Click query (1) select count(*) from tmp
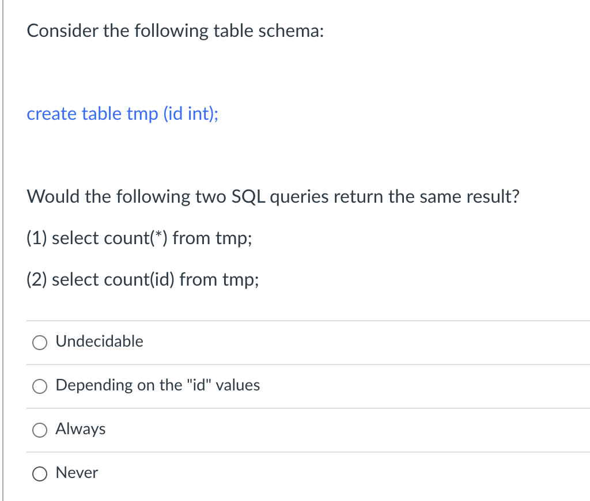 click(x=139, y=238)
